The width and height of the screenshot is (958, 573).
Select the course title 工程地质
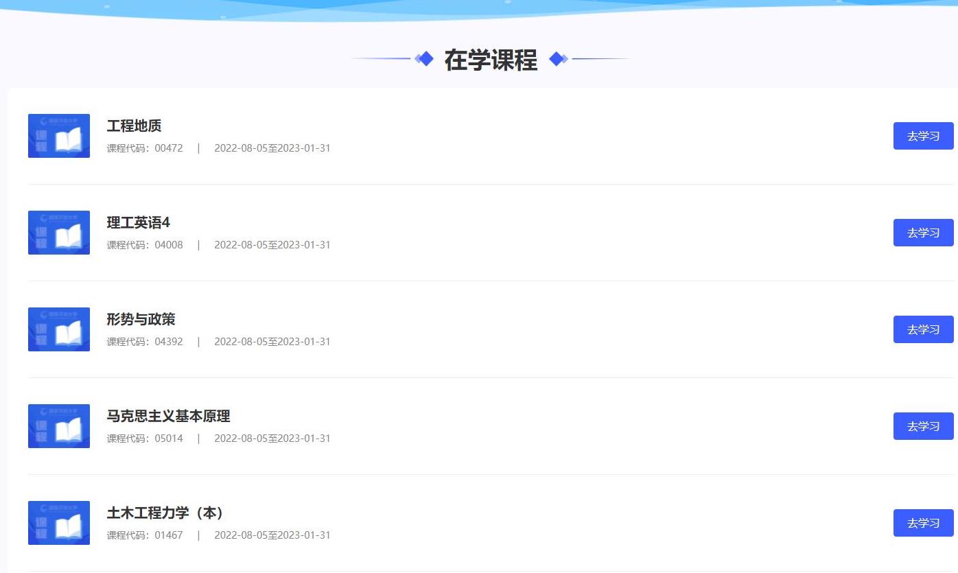tap(135, 126)
